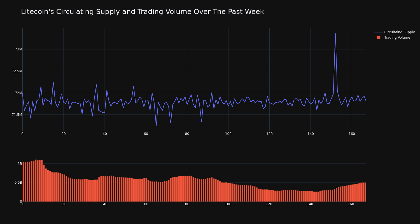This screenshot has height=224, width=420.
Task: Click the 1B label on volume axis
Action: [20, 164]
